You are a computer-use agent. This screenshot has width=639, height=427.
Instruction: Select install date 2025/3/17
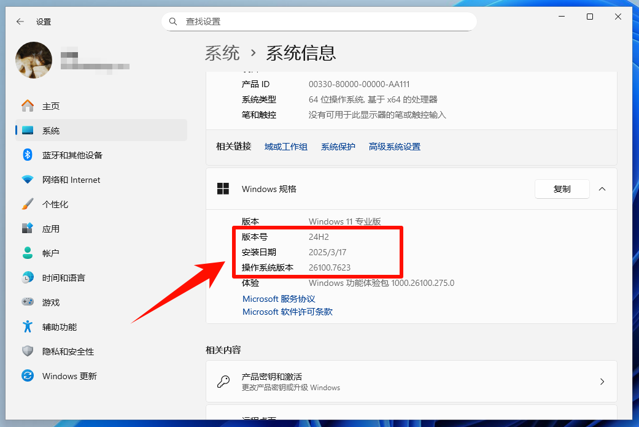327,252
